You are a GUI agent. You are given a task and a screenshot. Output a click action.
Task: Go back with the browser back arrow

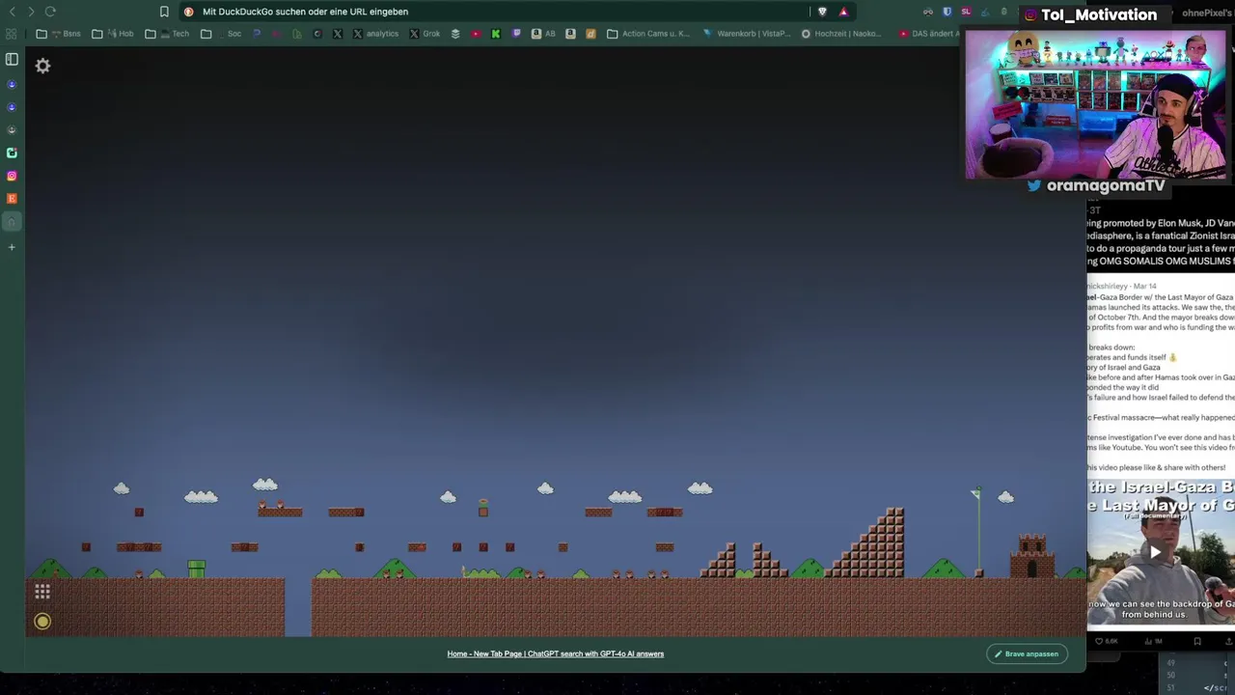[12, 12]
